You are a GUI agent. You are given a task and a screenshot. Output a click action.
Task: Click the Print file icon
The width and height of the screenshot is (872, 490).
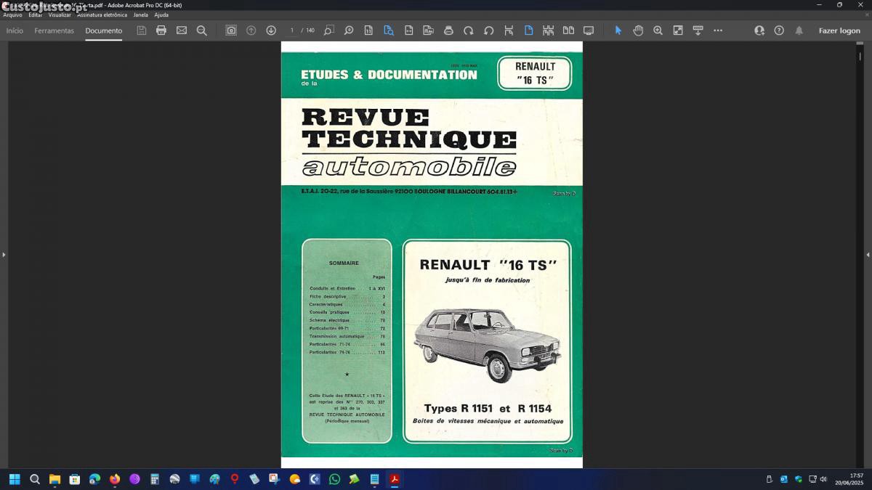coord(161,30)
